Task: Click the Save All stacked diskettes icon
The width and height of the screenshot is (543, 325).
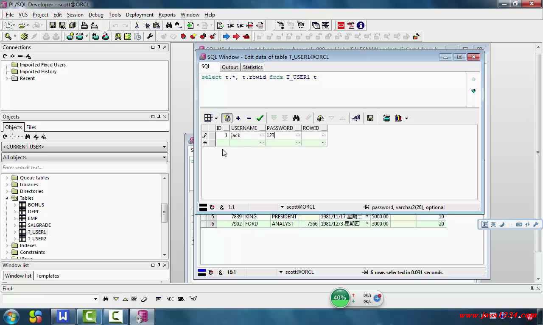Action: coord(72,25)
